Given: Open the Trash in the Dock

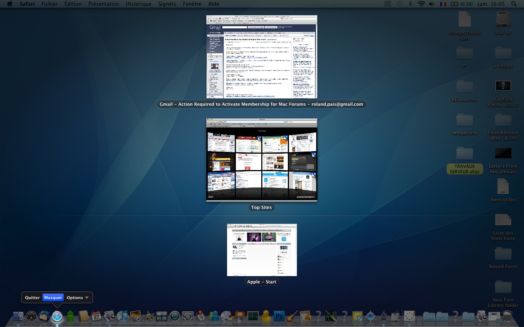Looking at the screenshot, I should pos(507,316).
